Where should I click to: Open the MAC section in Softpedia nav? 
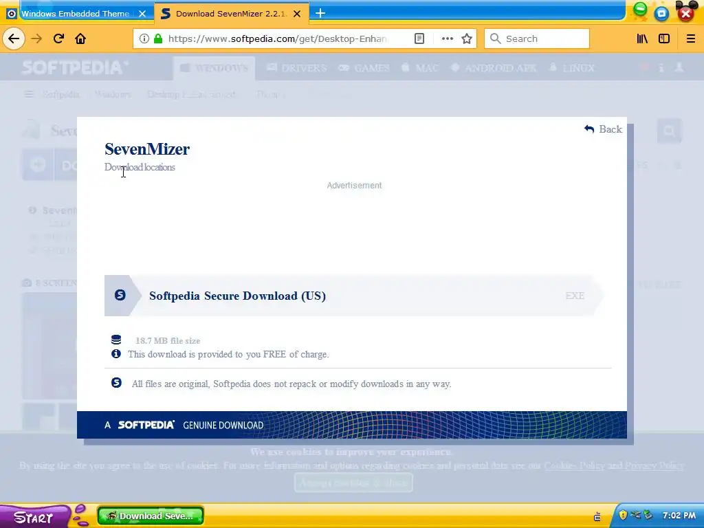420,68
